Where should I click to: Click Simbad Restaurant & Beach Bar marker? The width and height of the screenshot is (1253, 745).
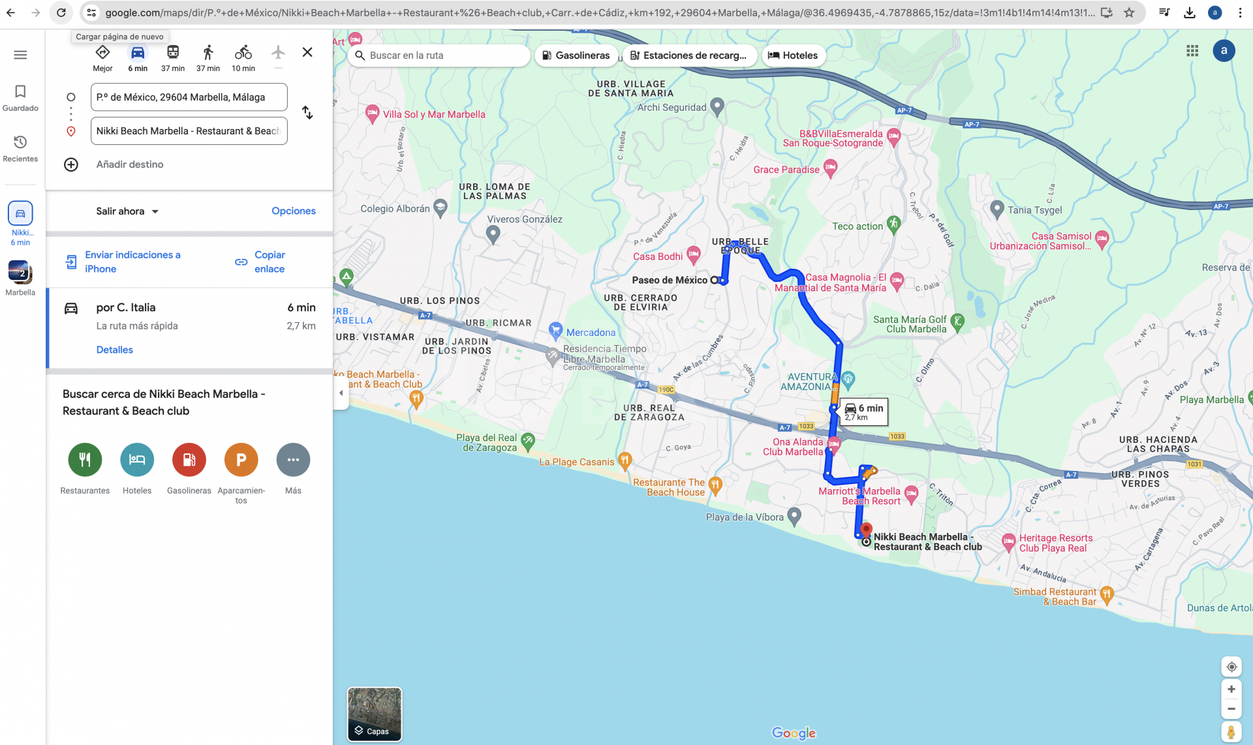coord(1106,594)
